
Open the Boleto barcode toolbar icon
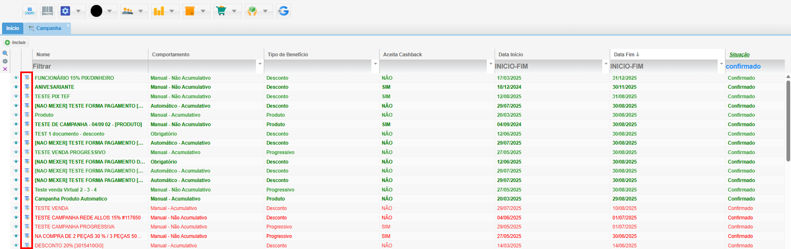[x=47, y=11]
